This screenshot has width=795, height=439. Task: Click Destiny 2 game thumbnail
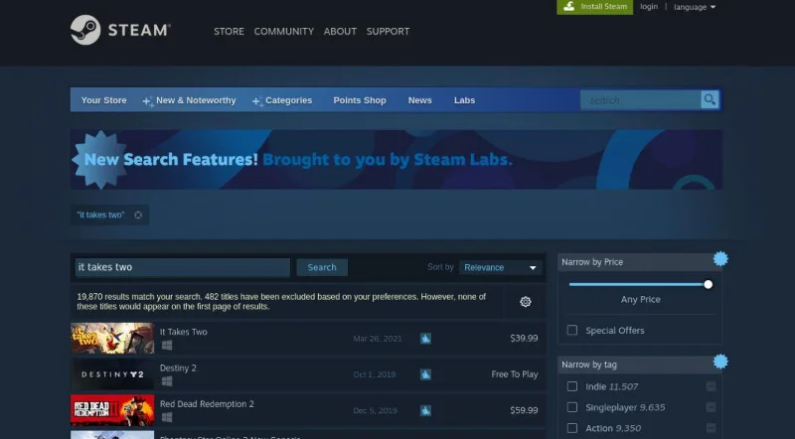(112, 374)
